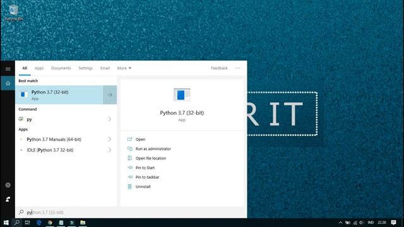The image size is (404, 227).
Task: Click the Feedback link
Action: tap(219, 68)
